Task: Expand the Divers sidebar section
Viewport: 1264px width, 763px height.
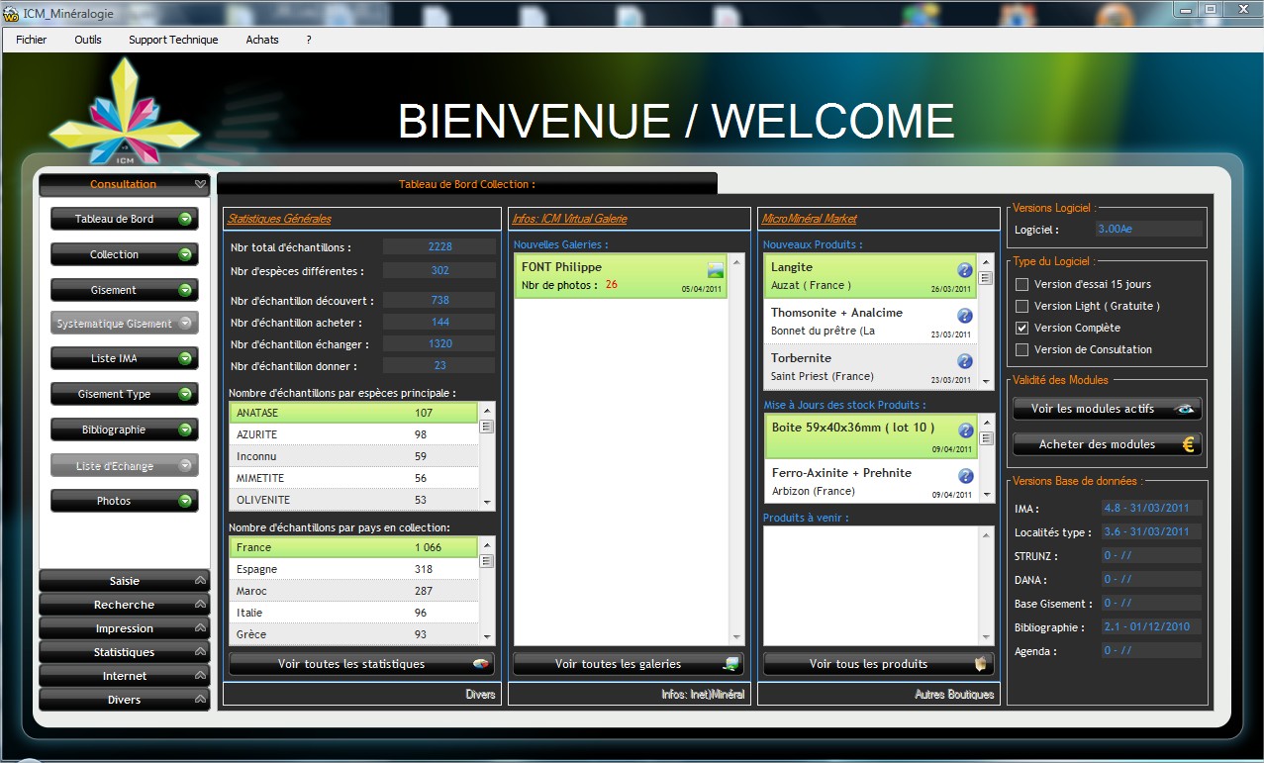Action: pos(124,700)
